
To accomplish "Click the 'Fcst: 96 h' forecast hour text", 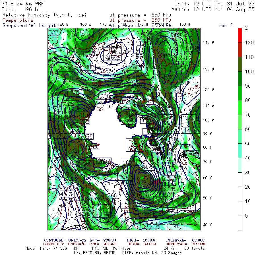I will pos(20,9).
